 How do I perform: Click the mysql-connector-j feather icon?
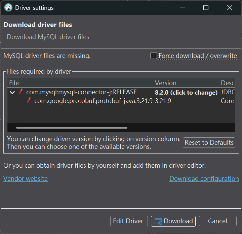(21, 92)
